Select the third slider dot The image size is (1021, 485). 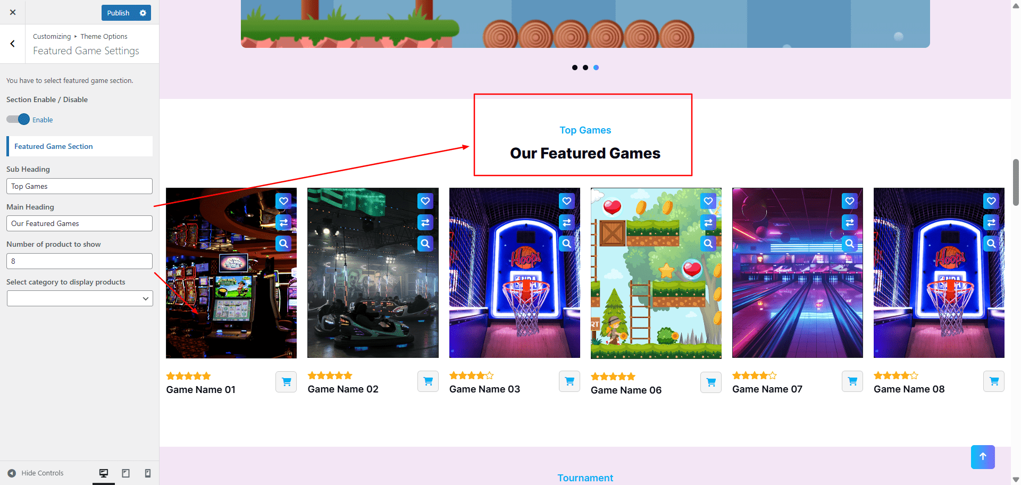click(596, 68)
